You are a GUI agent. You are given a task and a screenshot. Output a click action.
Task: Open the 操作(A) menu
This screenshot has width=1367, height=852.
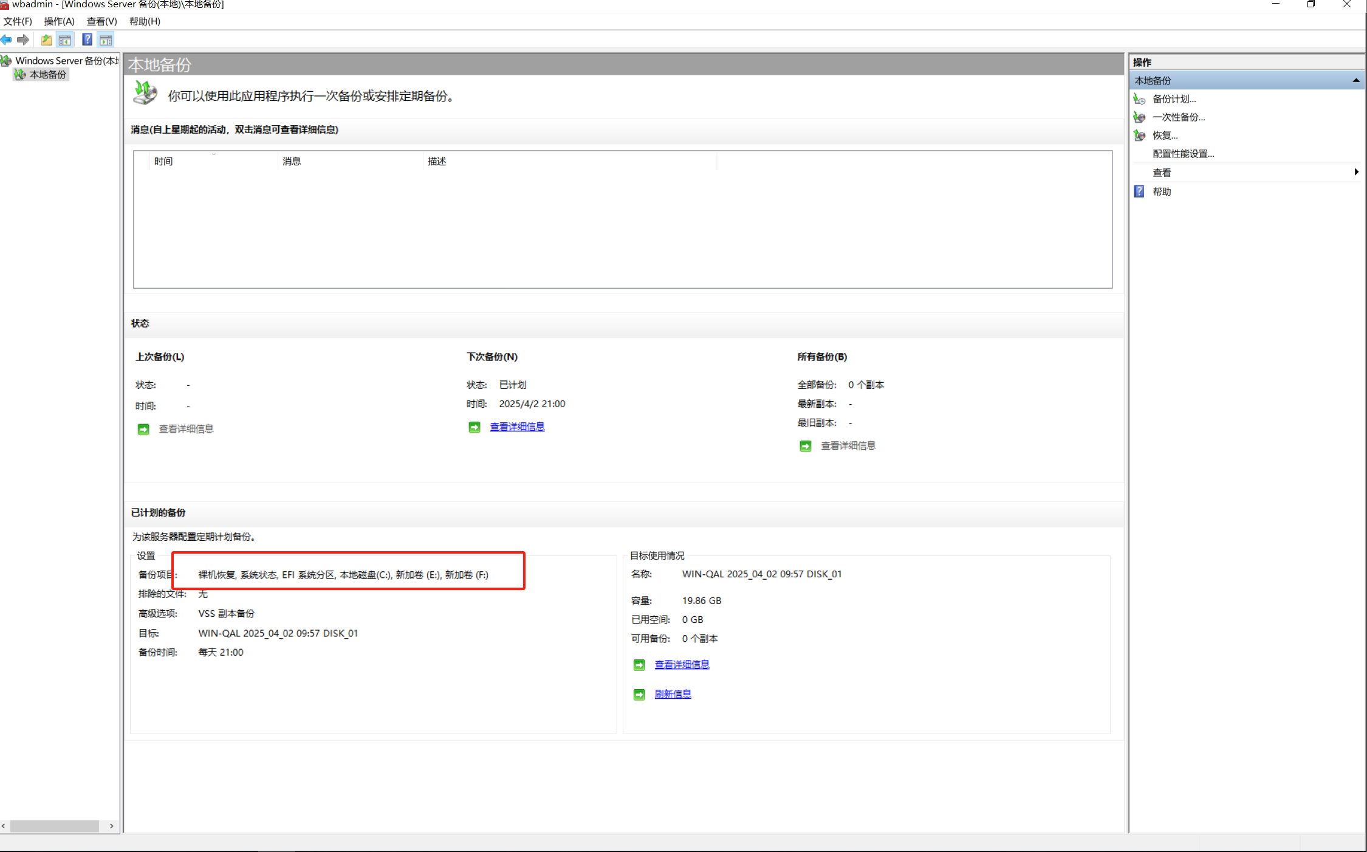59,21
